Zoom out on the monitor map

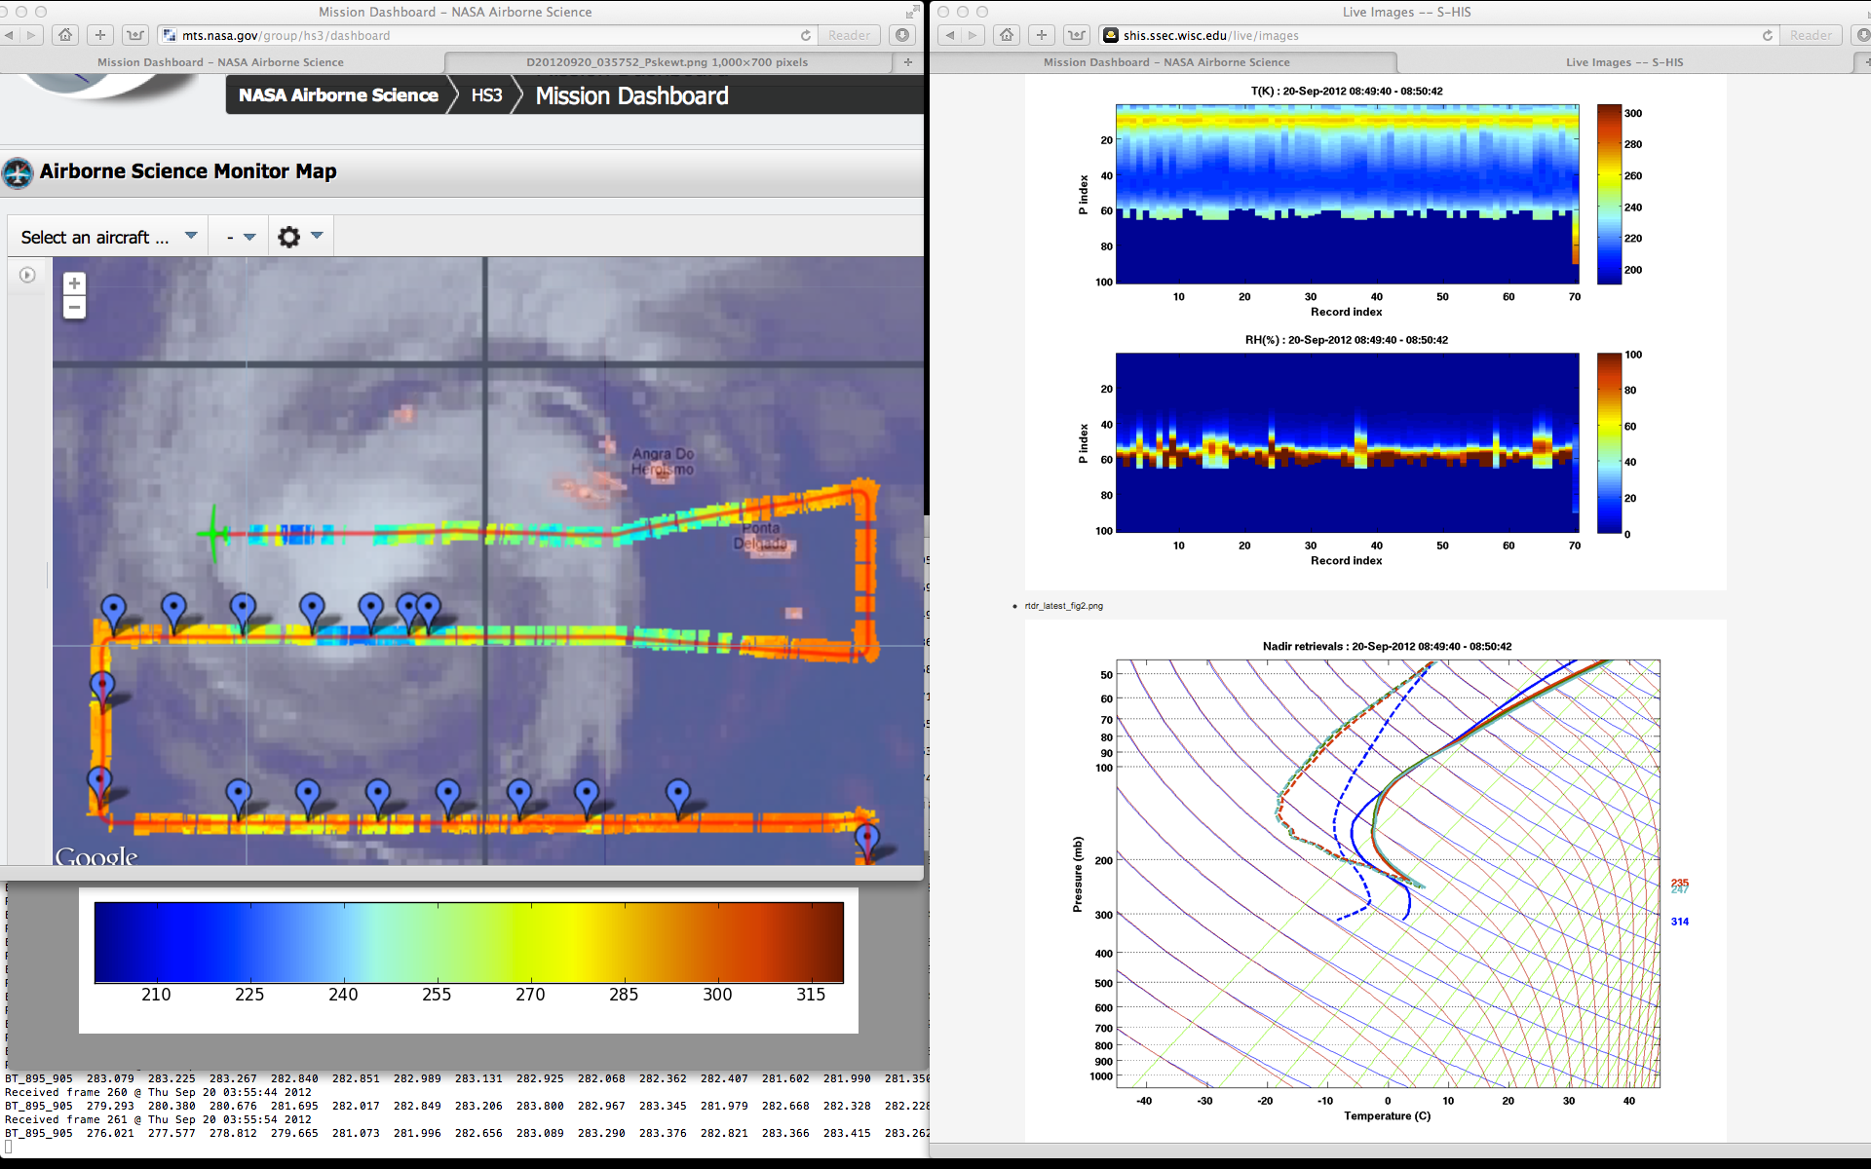click(74, 308)
